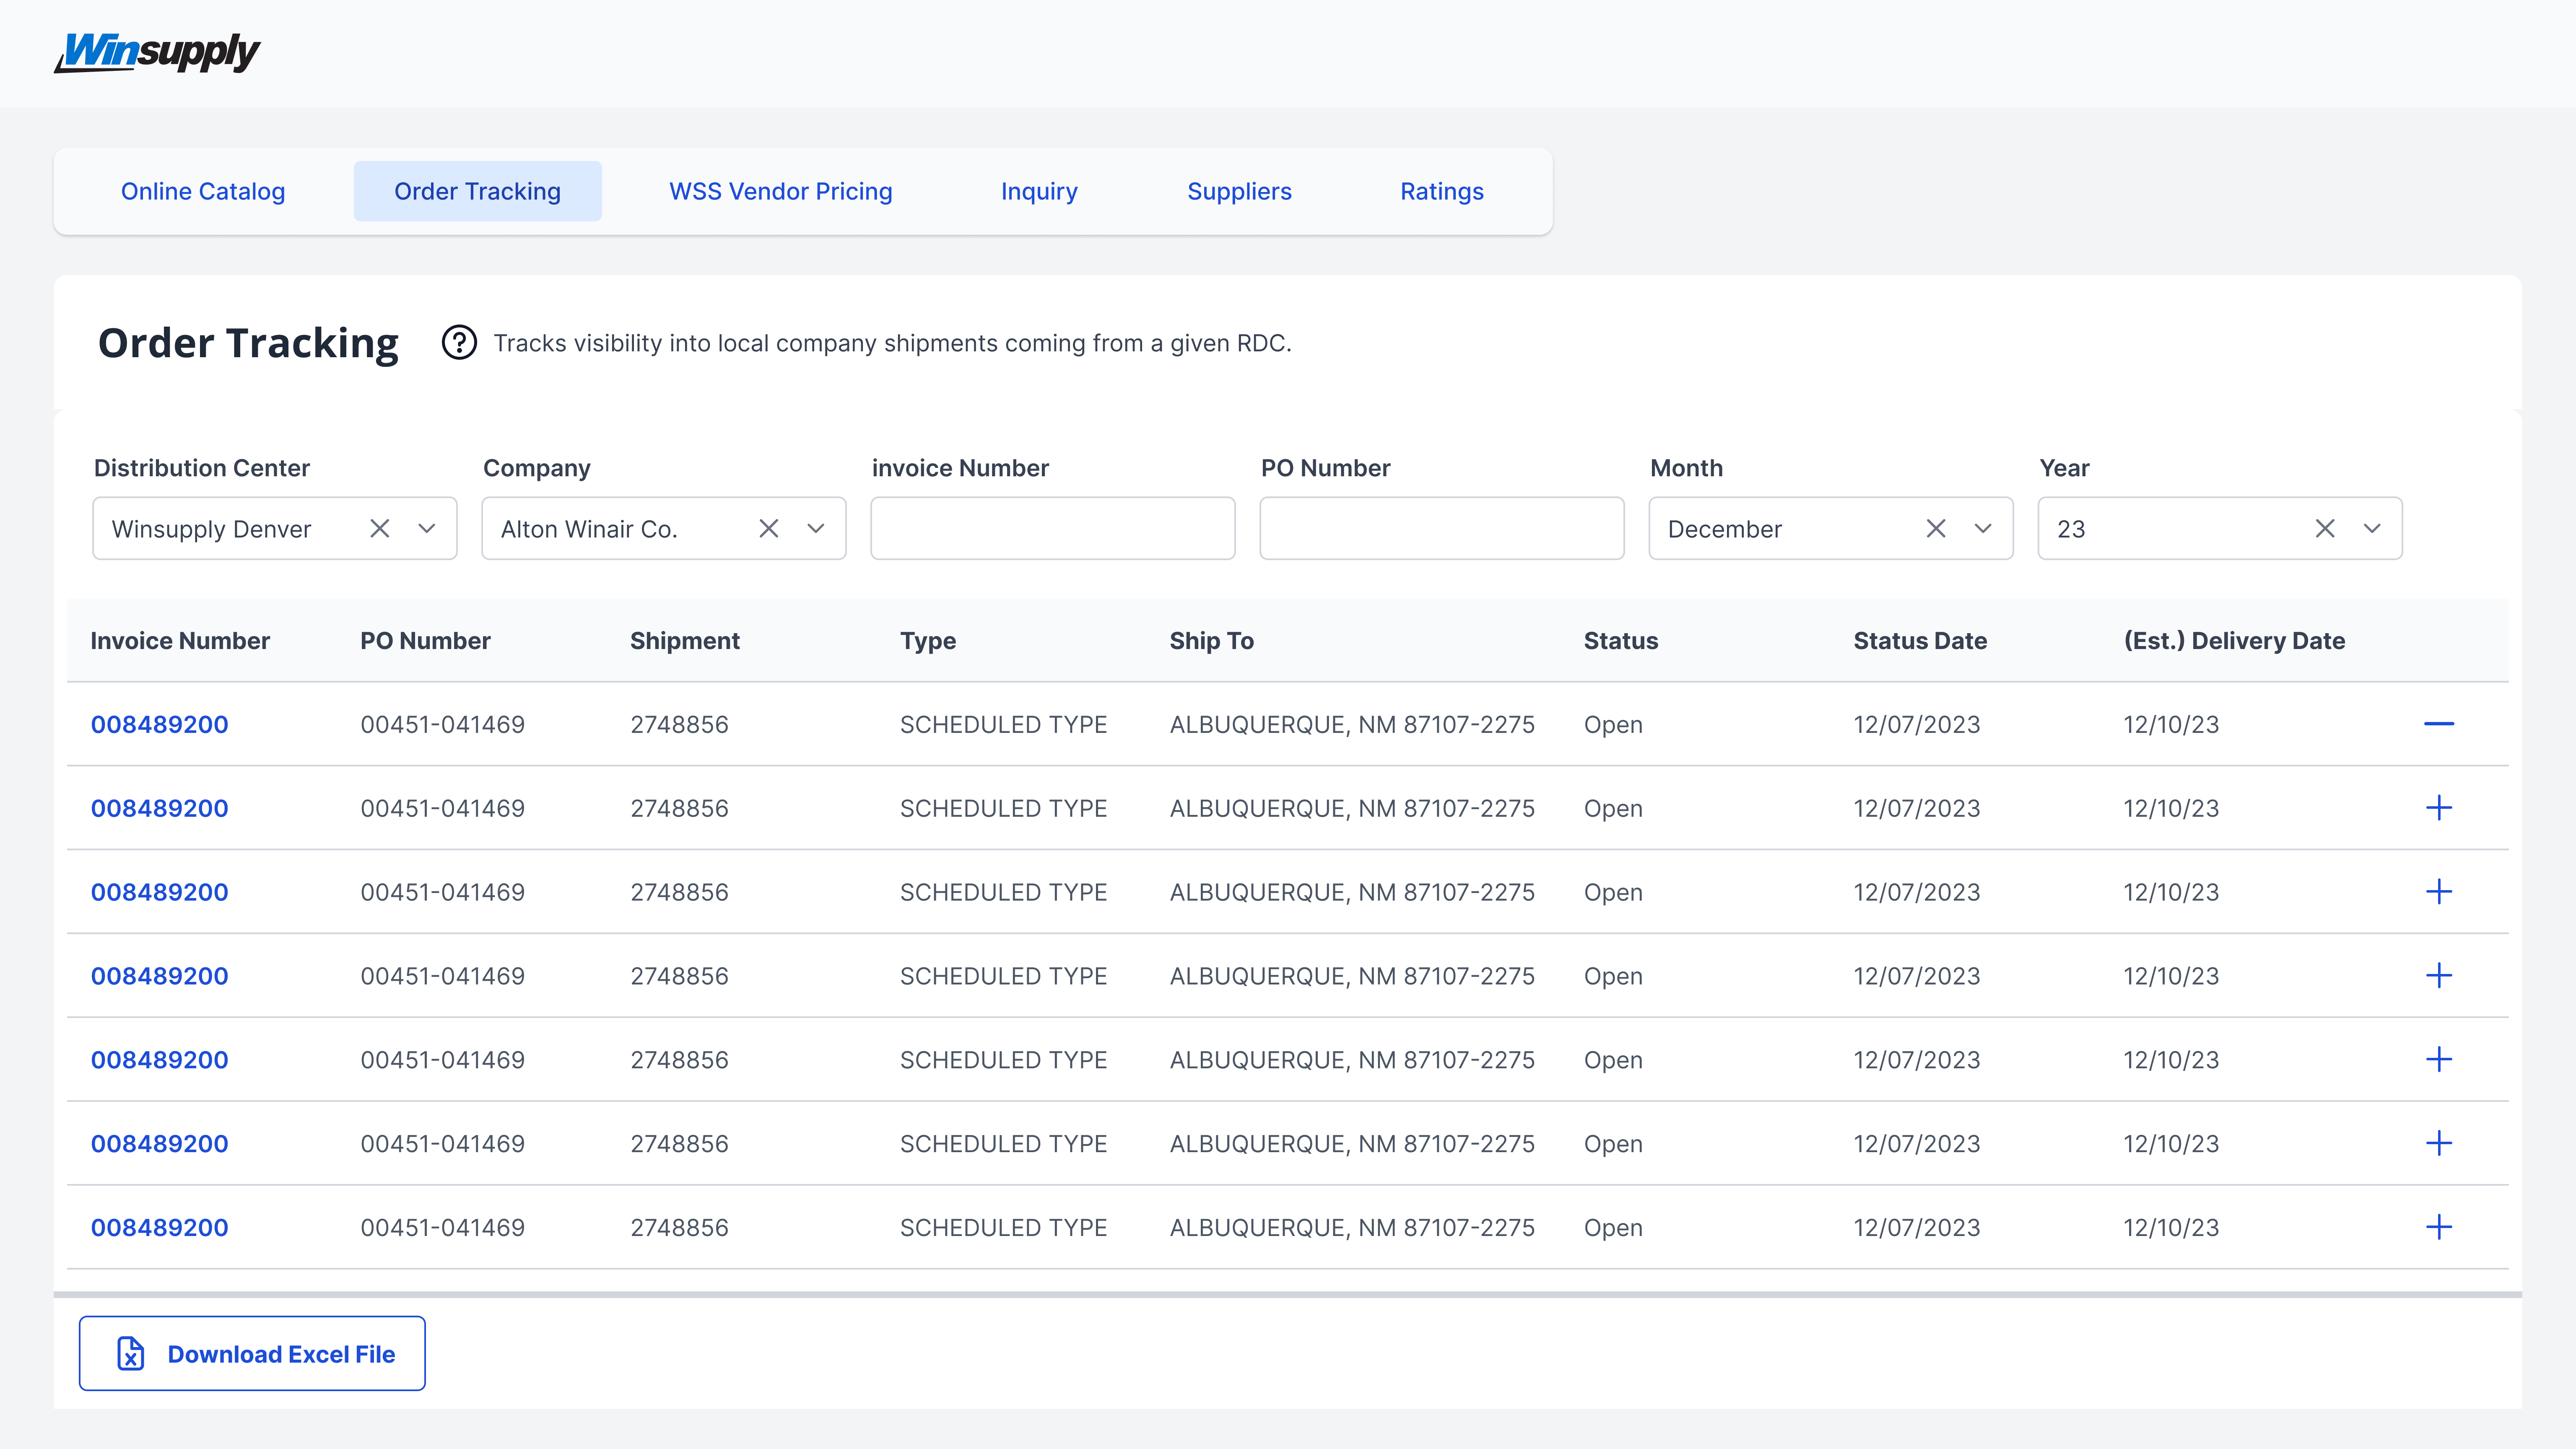Open first invoice number 008489200 link
The image size is (2576, 1449).
(x=159, y=725)
